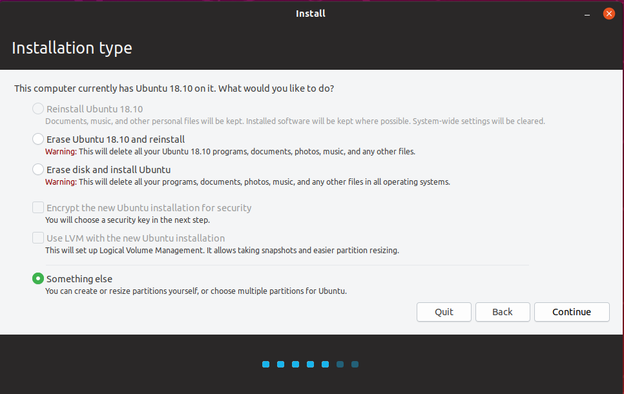Pick the Reinstall Ubuntu 18.10 radio option
This screenshot has height=394, width=624.
(x=38, y=109)
